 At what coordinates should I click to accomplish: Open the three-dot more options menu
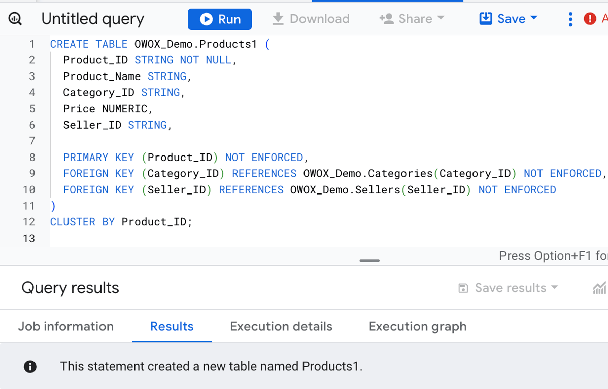(570, 19)
